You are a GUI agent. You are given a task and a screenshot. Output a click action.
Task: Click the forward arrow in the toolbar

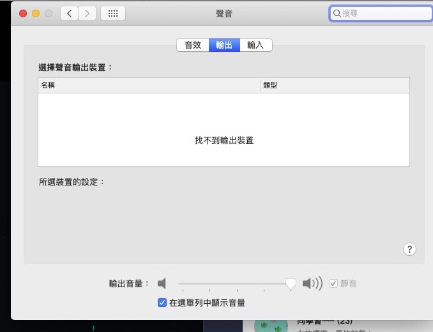point(87,13)
